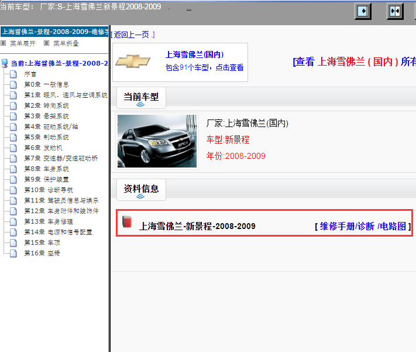Viewport: 416px width, 352px height.
Task: Open 维修手册/诊断 /电路图 link
Action: (x=363, y=226)
